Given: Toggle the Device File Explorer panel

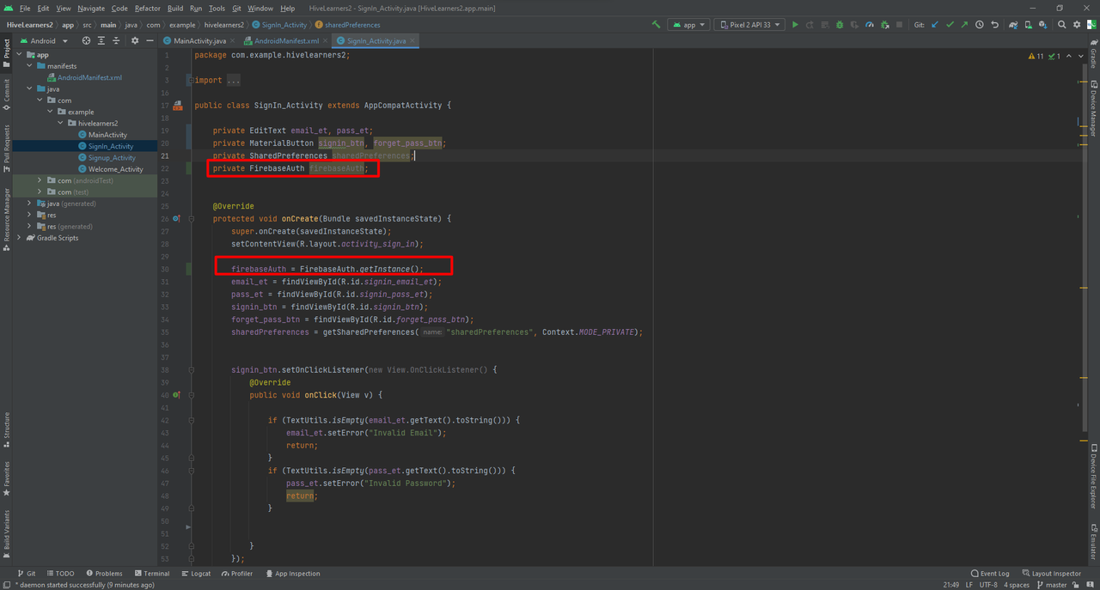Looking at the screenshot, I should tap(1093, 477).
